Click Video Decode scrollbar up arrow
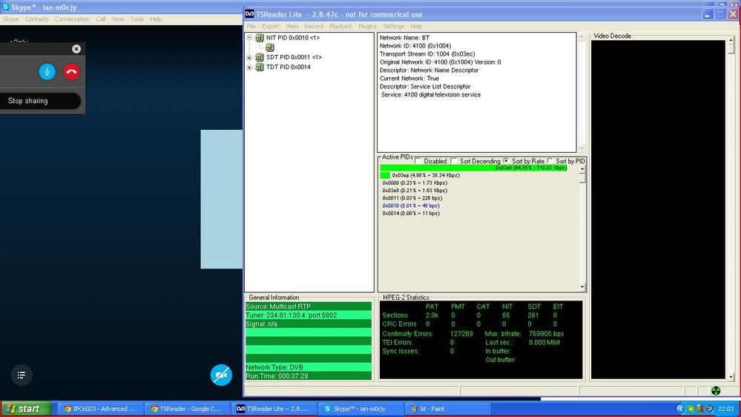 tap(731, 41)
